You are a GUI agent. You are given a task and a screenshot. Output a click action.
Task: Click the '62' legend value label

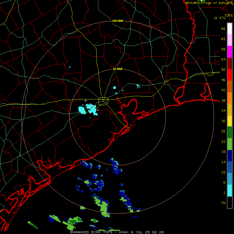coord(223,39)
